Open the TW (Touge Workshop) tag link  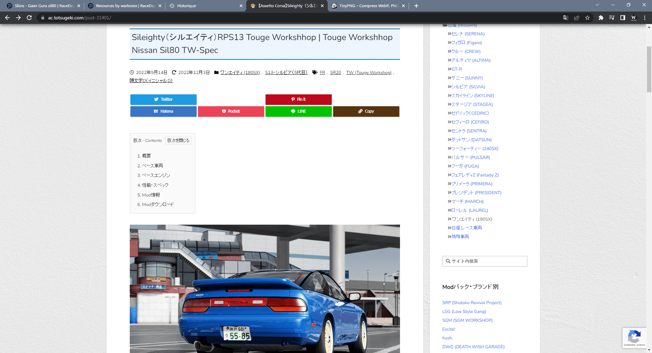click(369, 73)
